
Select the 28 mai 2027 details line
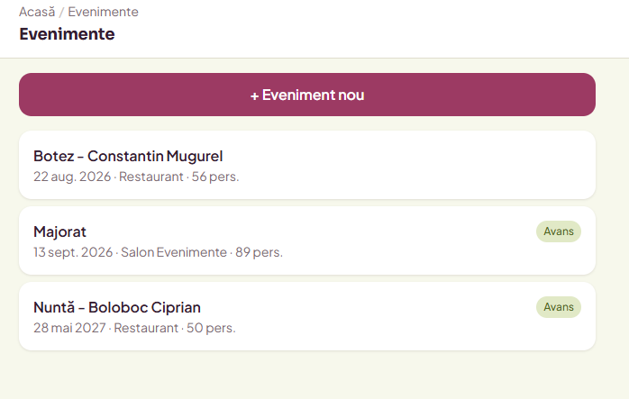(x=134, y=328)
